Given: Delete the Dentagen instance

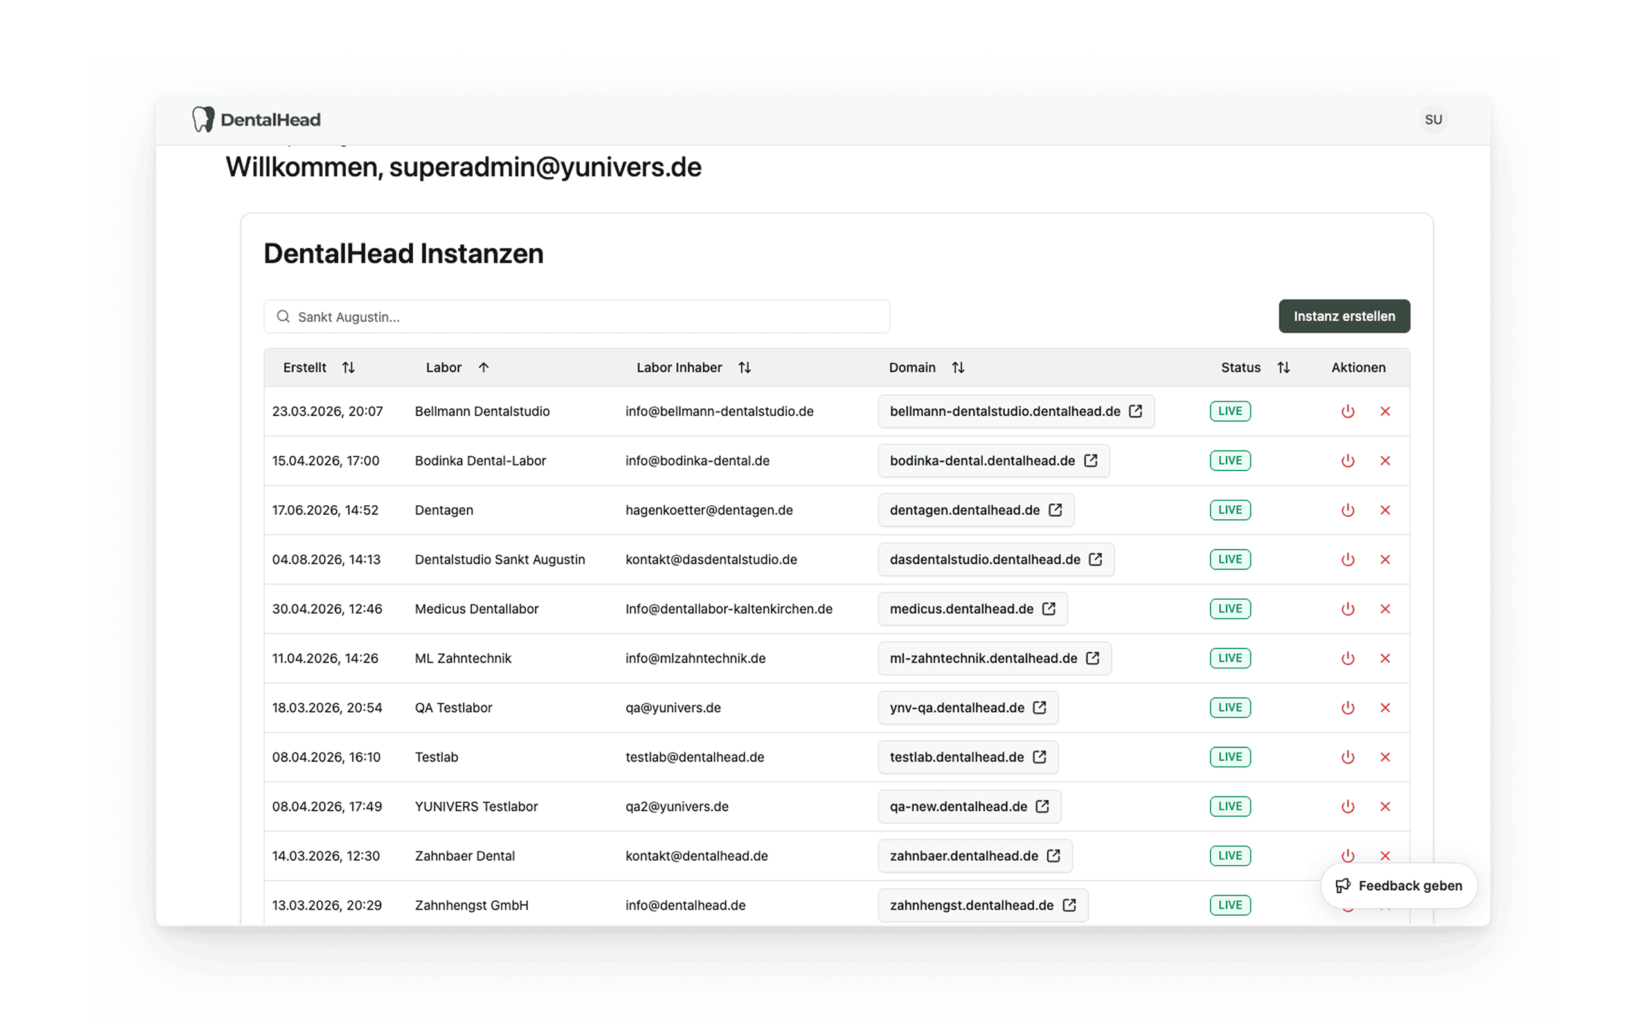Looking at the screenshot, I should [x=1384, y=509].
